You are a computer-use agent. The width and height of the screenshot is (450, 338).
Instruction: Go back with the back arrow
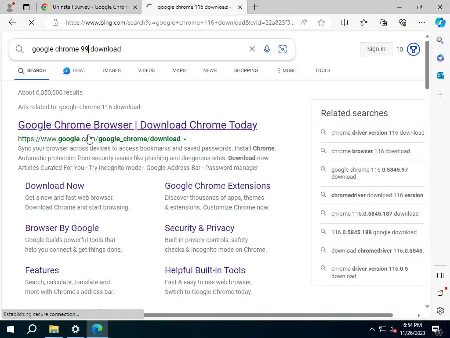(12, 22)
